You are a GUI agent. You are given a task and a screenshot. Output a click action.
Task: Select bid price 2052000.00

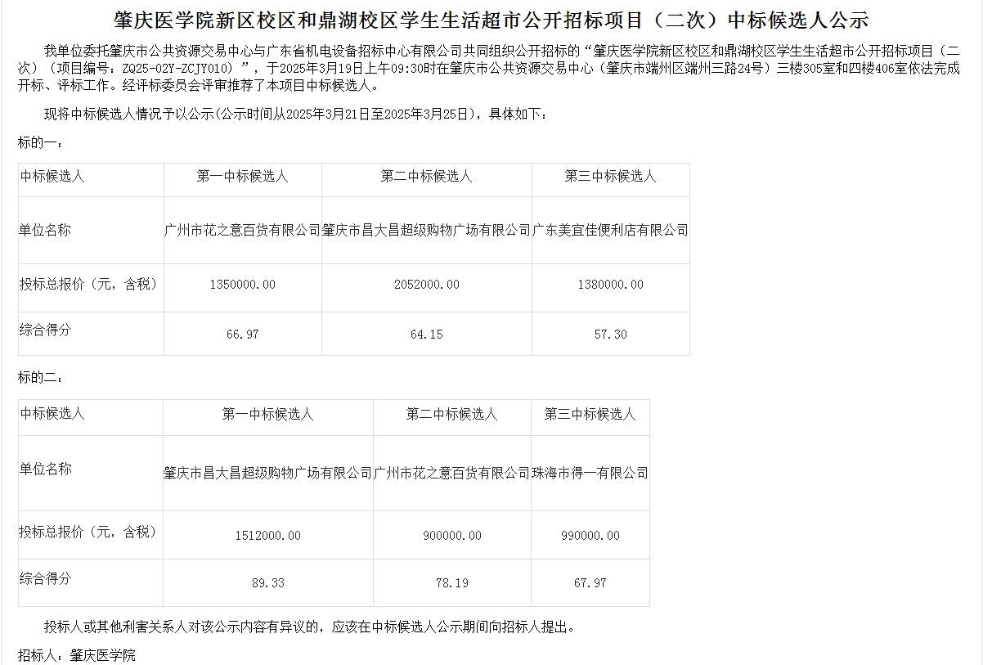[x=426, y=285]
